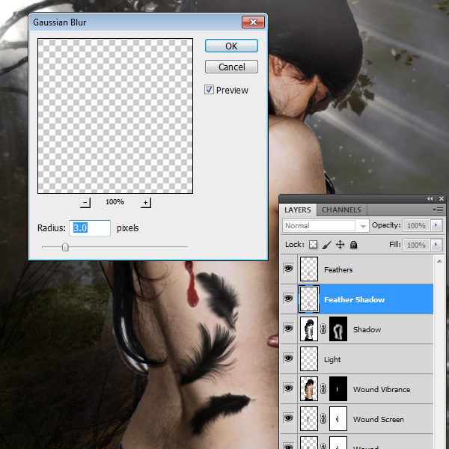Select the Shadow layer thumbnail

click(309, 329)
